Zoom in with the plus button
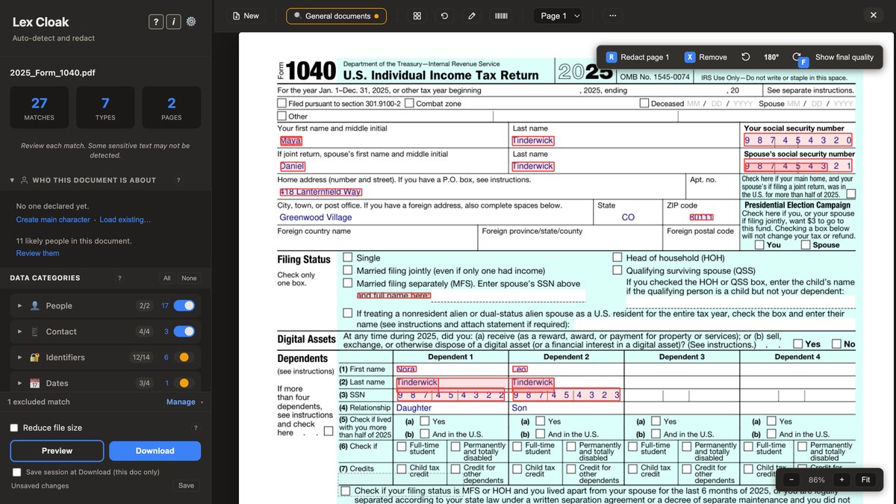Screen dimensions: 896x504 (841, 479)
